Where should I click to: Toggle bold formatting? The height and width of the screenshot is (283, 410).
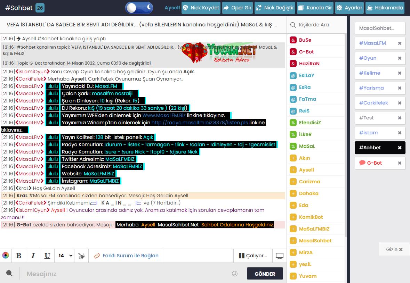tap(19, 256)
